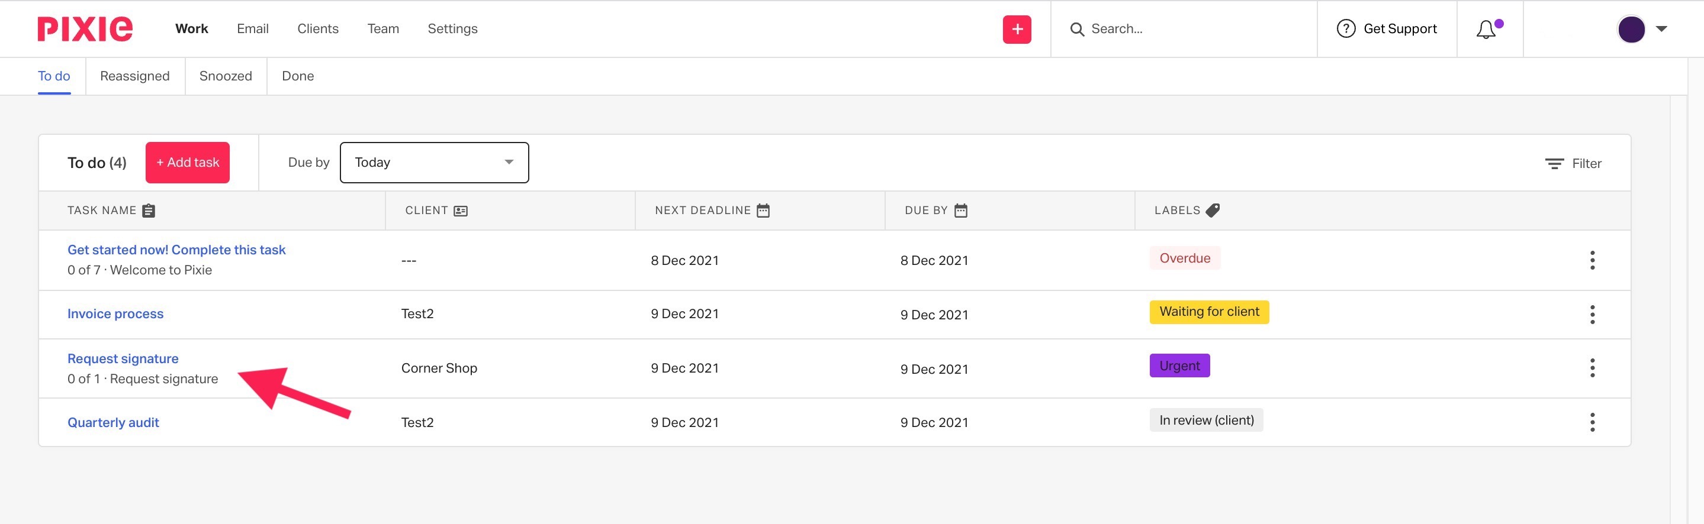Click the purple Urgent label
Screen dimensions: 1704x524
(x=1179, y=365)
